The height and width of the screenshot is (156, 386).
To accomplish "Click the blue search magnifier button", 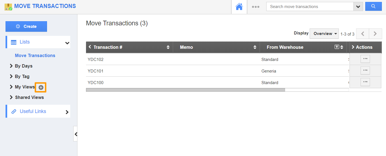I will (373, 6).
